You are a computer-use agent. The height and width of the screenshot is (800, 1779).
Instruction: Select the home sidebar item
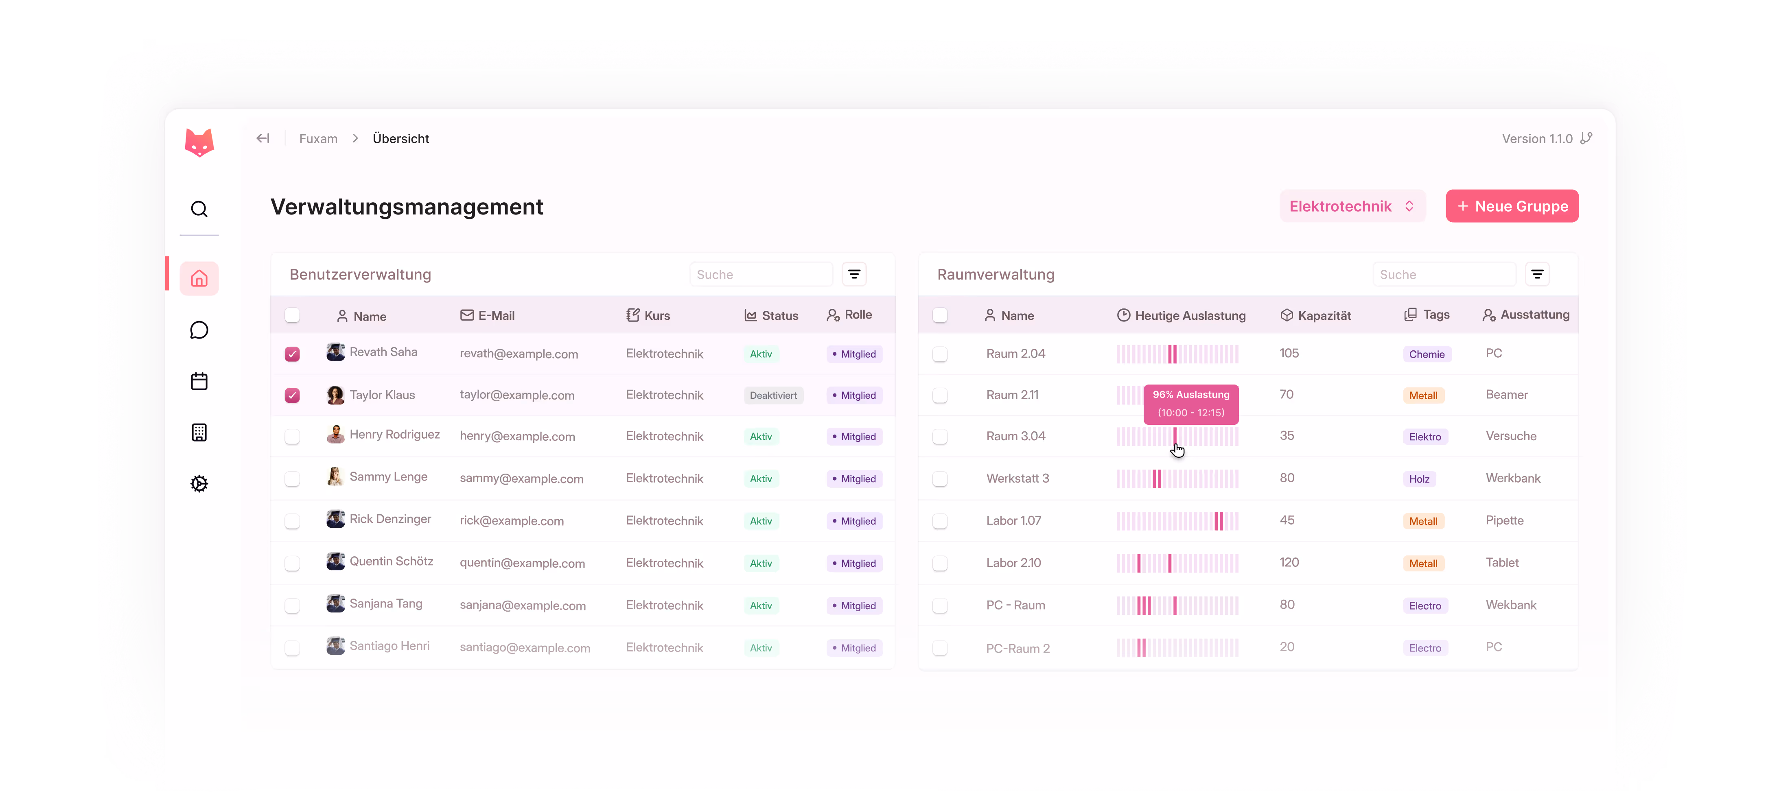[199, 279]
